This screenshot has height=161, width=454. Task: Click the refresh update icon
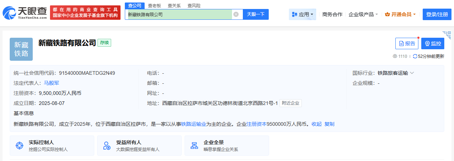tap(415, 56)
